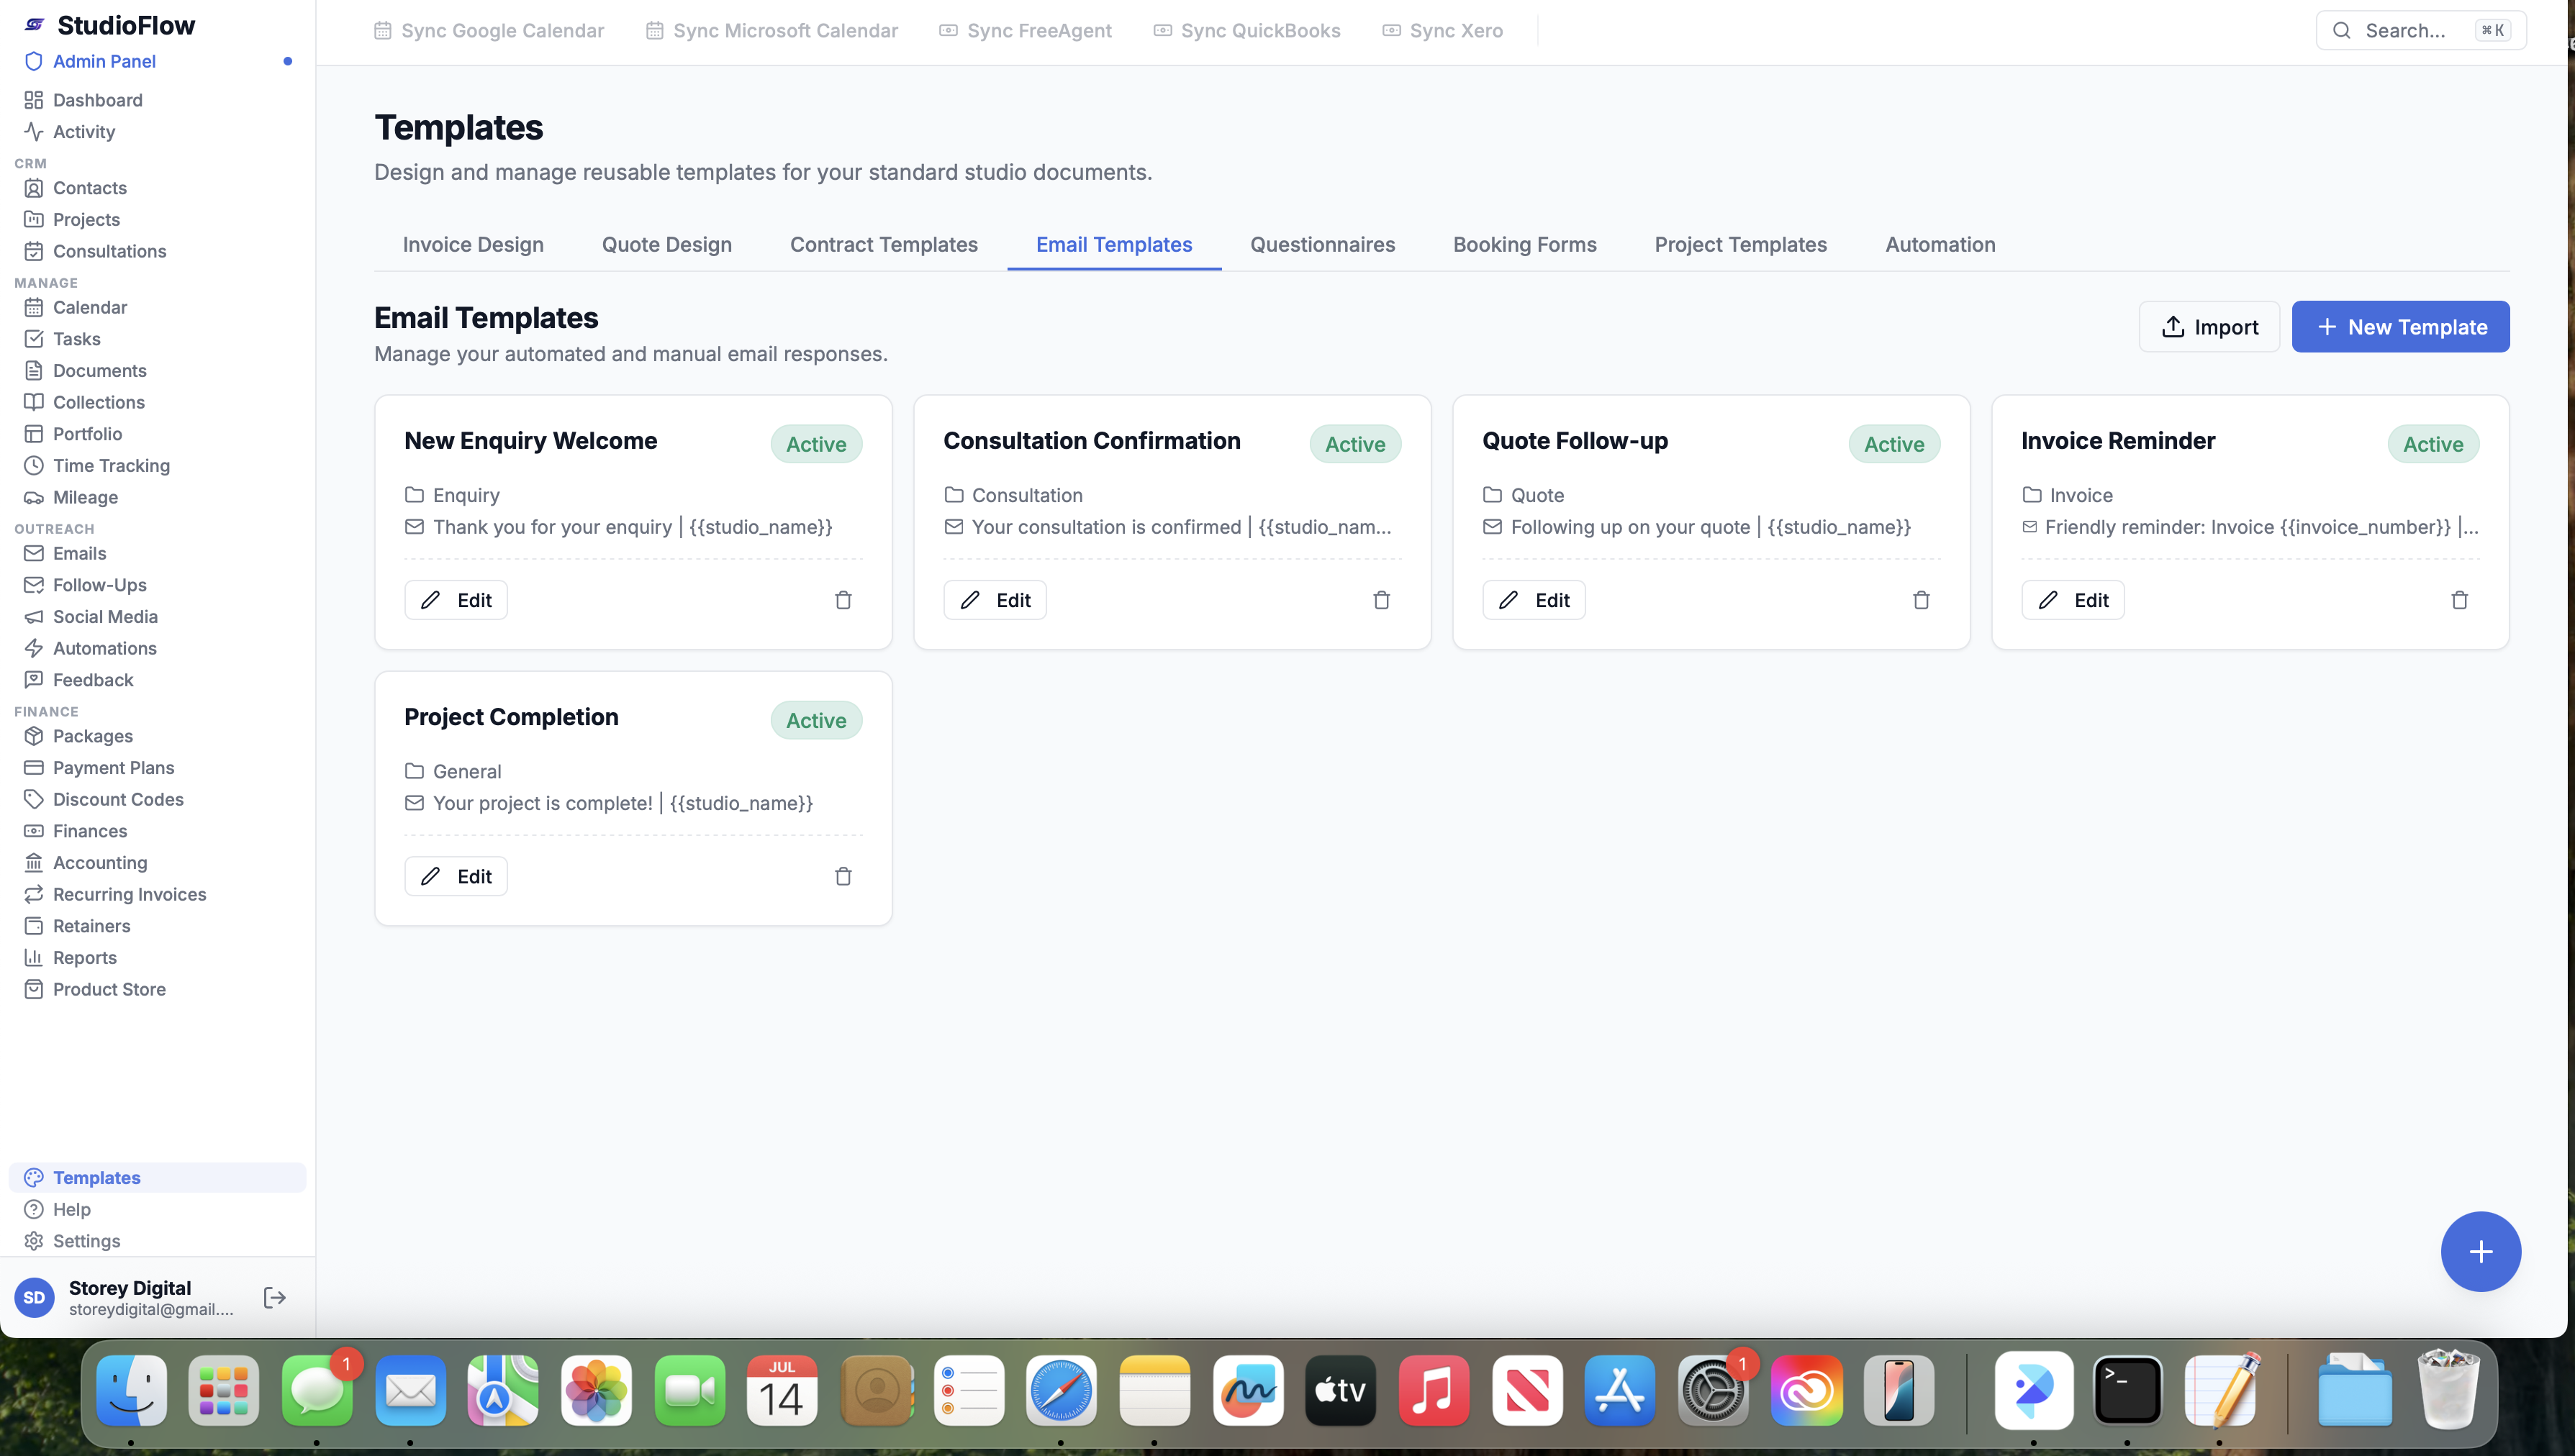Screen dimensions: 2575x1456
Task: Click the Import button
Action: tap(2209, 327)
